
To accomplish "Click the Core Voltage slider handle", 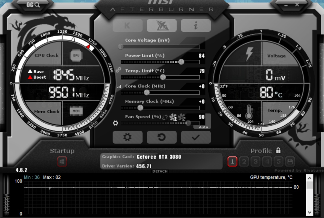I will 121,47.
